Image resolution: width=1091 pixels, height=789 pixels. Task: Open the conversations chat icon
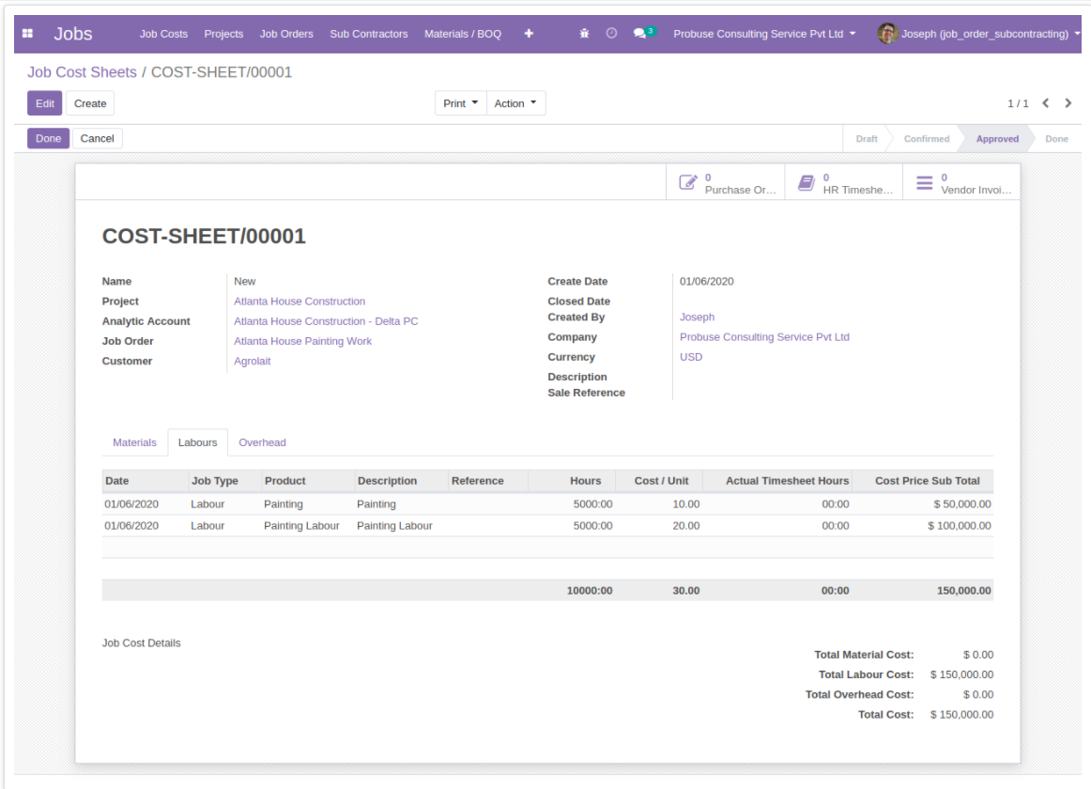click(640, 34)
